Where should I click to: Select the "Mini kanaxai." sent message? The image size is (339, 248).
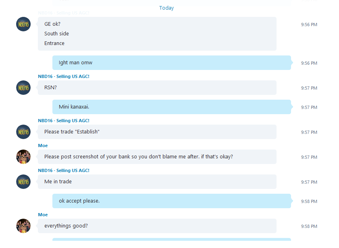172,107
